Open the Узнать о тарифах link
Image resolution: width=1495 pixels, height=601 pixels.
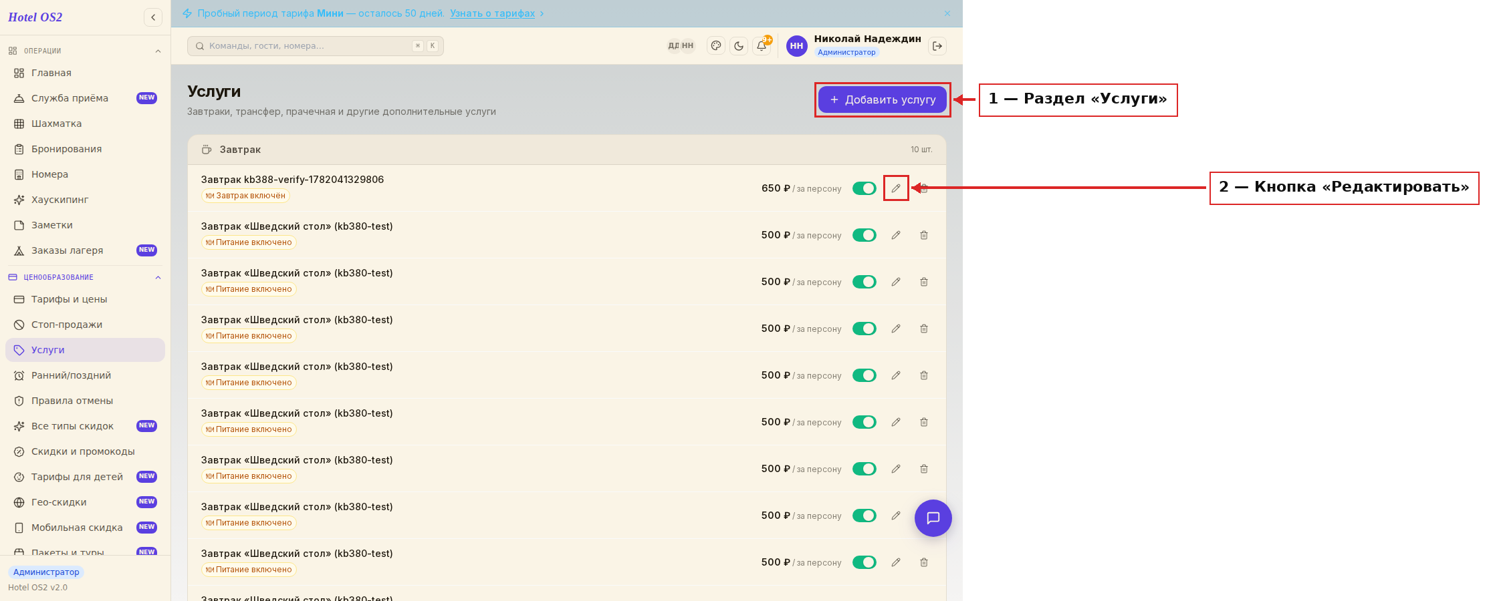[x=492, y=13]
